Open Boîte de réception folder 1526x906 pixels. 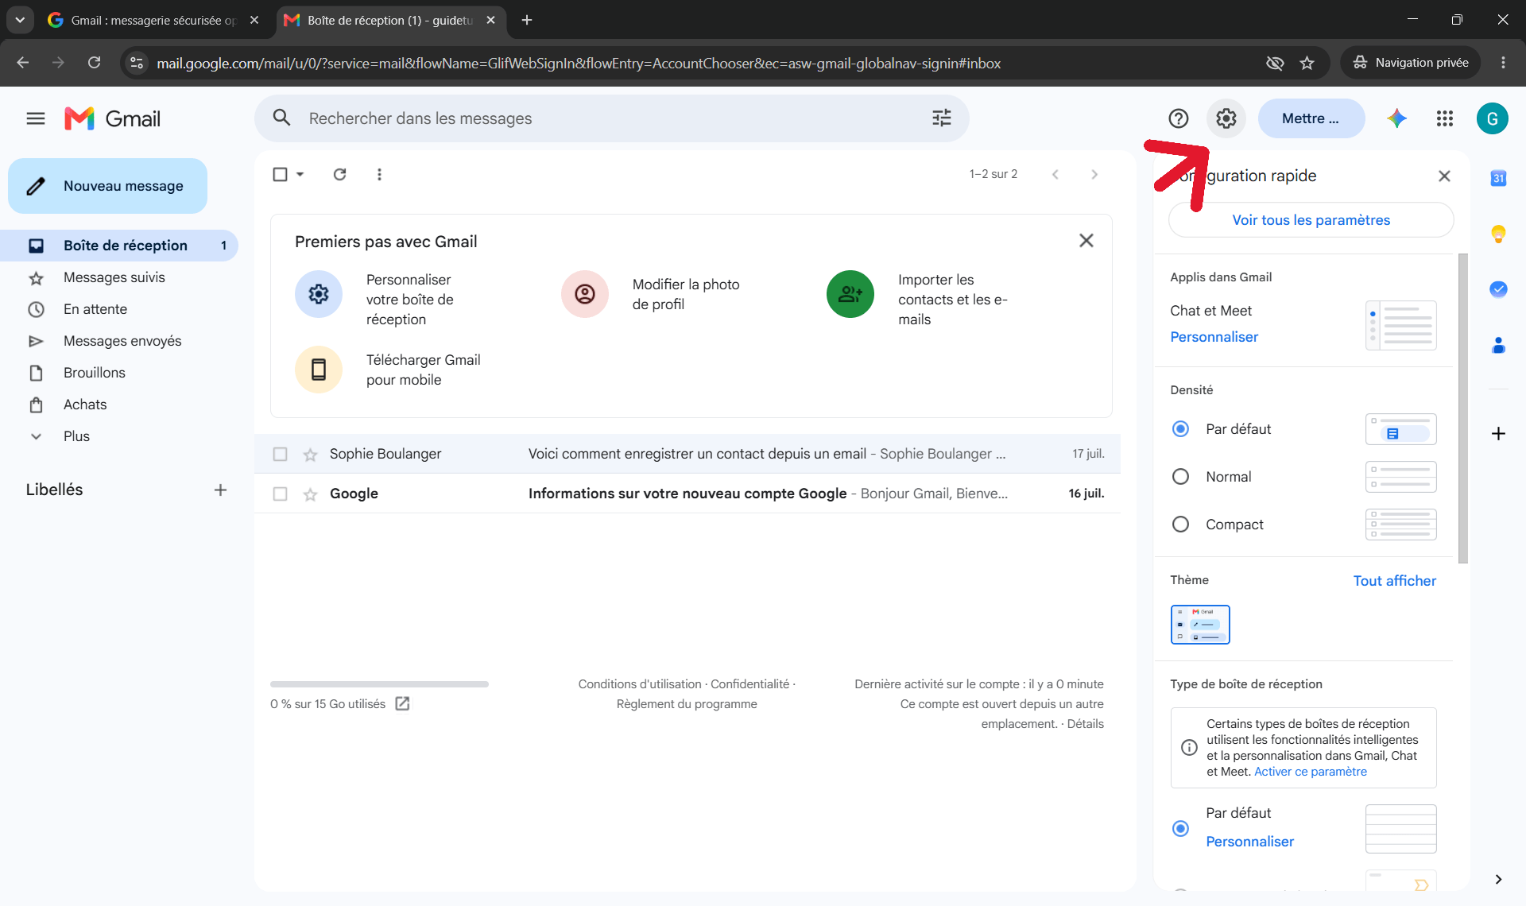119,246
